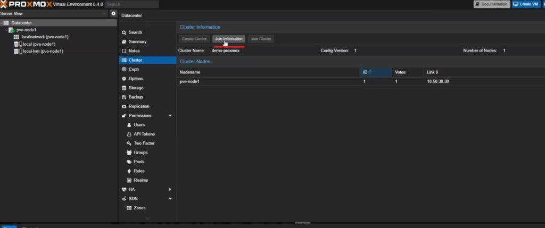545x228 pixels.
Task: Select local-lvm (pve-node1) in tree
Action: pyautogui.click(x=43, y=52)
